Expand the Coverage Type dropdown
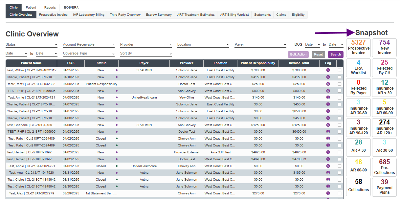Image resolution: width=400 pixels, height=199 pixels. tap(89, 54)
